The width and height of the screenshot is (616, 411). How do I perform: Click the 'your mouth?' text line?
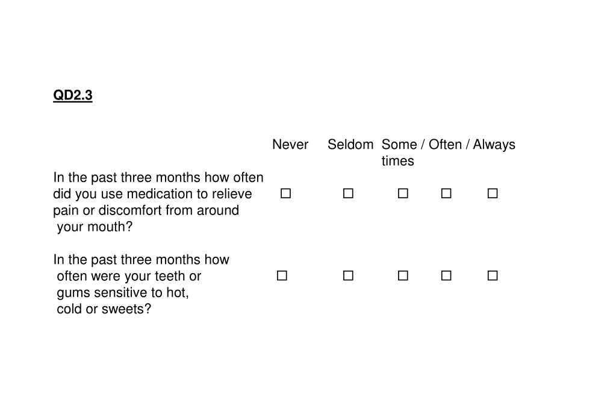pyautogui.click(x=95, y=227)
